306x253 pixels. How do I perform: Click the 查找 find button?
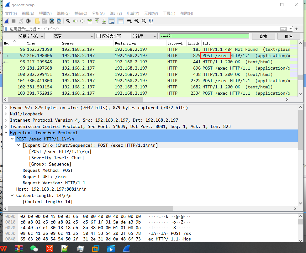point(263,36)
